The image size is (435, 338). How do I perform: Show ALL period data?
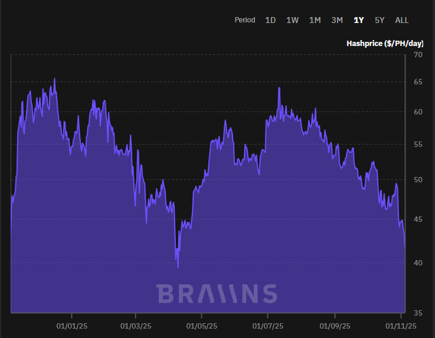[x=401, y=20]
